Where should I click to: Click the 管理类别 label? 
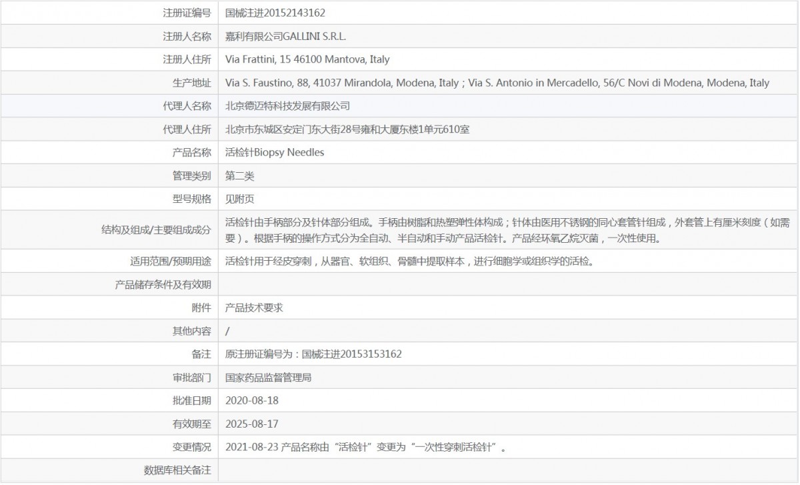[191, 176]
